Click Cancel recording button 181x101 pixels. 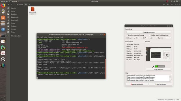[137, 84]
